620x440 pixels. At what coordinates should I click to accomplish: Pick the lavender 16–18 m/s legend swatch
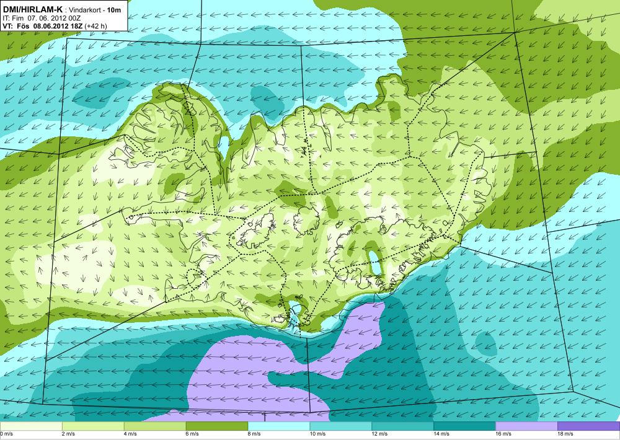point(526,426)
